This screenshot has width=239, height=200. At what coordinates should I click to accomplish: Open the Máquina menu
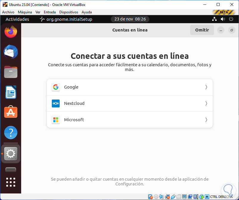[x=25, y=12]
